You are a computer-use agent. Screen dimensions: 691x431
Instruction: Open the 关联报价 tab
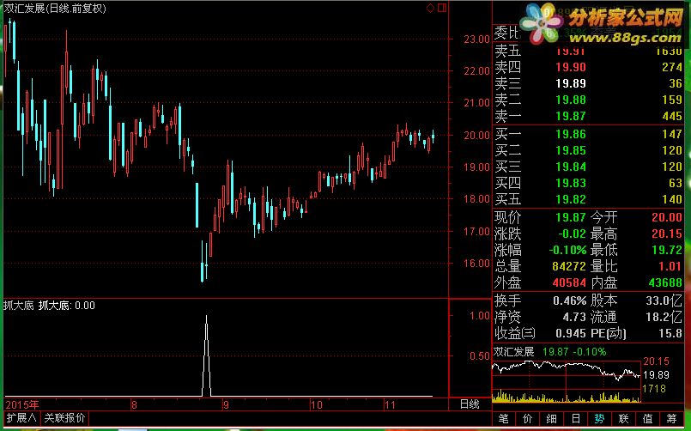64,418
